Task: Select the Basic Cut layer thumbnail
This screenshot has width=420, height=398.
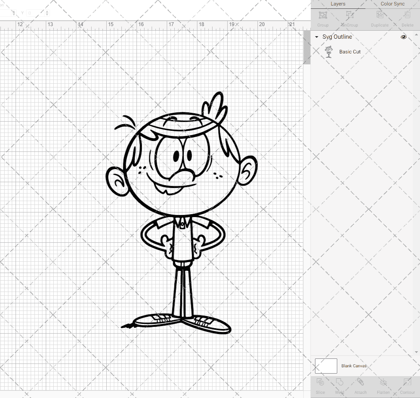Action: [x=329, y=51]
